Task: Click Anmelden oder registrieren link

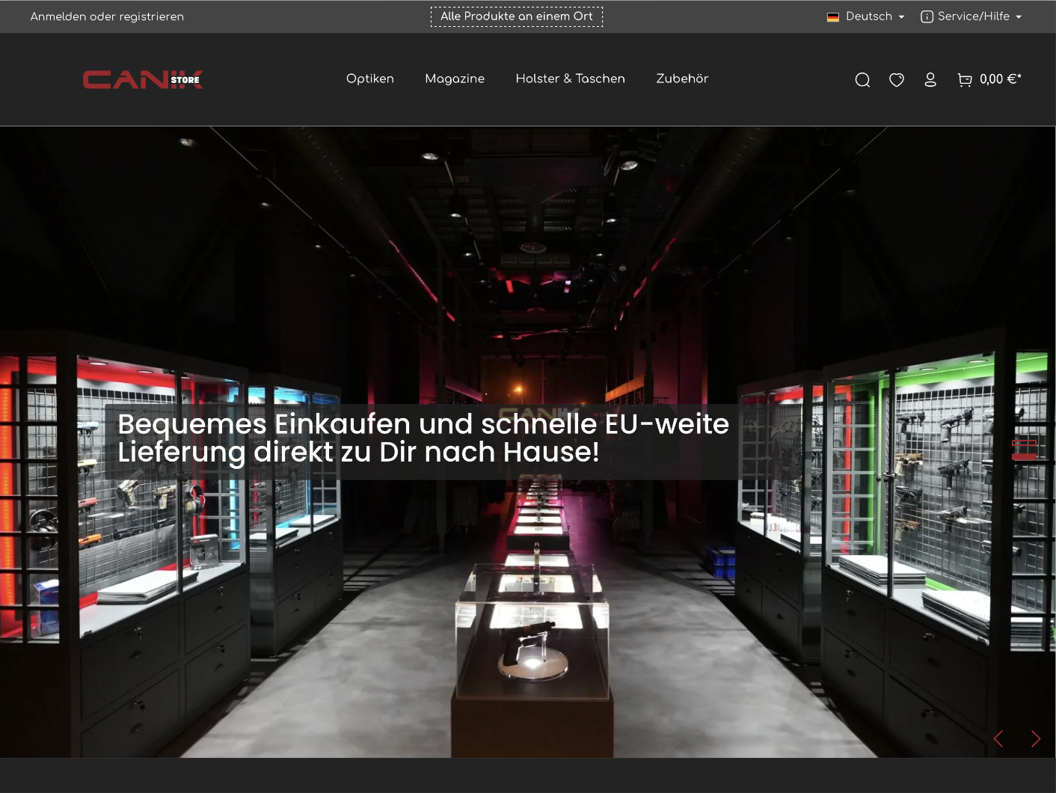Action: tap(106, 16)
